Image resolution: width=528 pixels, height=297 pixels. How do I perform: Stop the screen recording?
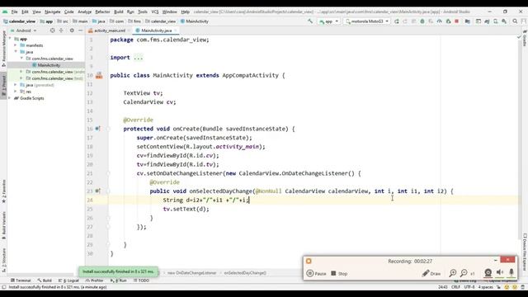coord(339,273)
